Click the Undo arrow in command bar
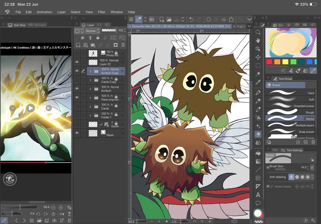 point(191,19)
